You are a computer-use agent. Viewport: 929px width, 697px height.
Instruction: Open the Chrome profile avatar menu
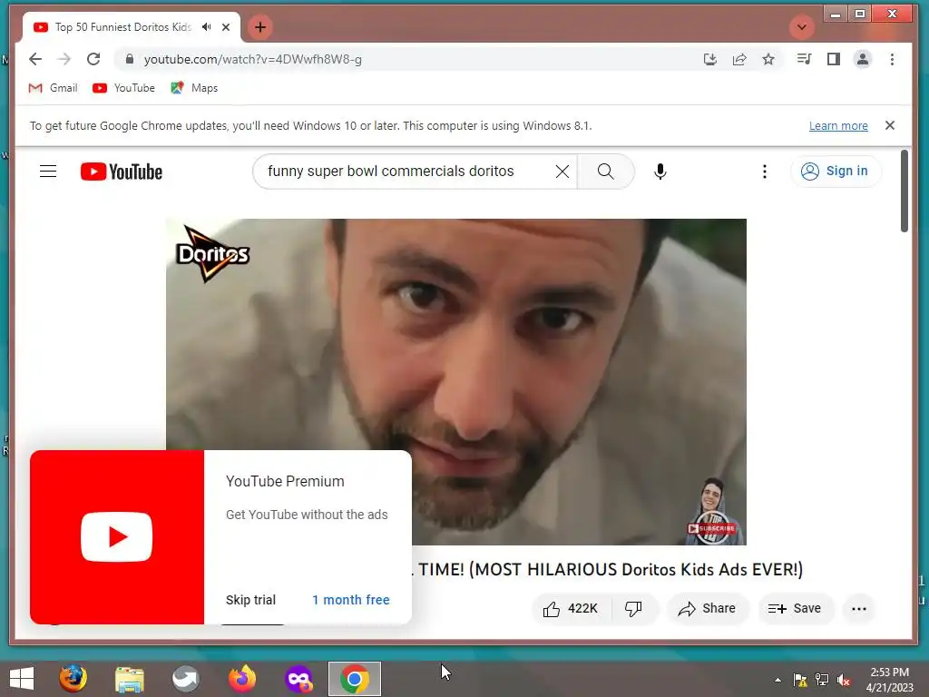click(863, 59)
